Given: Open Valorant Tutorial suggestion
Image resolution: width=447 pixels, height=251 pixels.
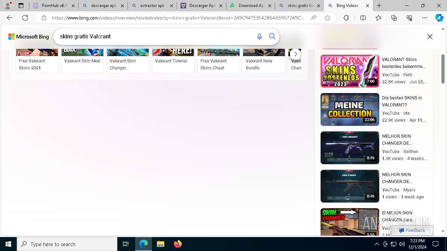Looking at the screenshot, I should pyautogui.click(x=173, y=61).
